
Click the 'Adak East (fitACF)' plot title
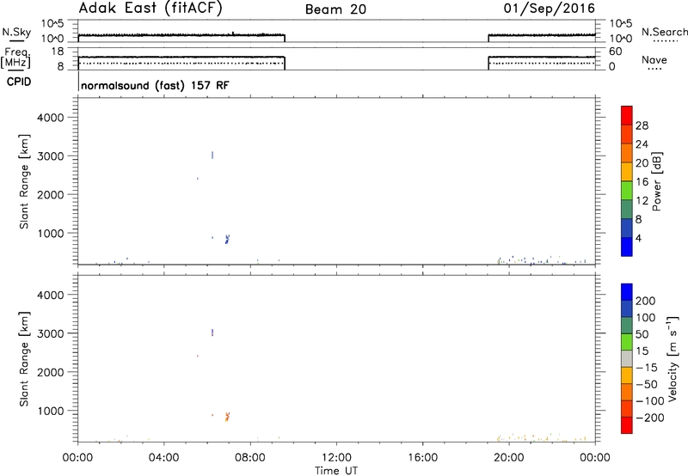pyautogui.click(x=150, y=9)
